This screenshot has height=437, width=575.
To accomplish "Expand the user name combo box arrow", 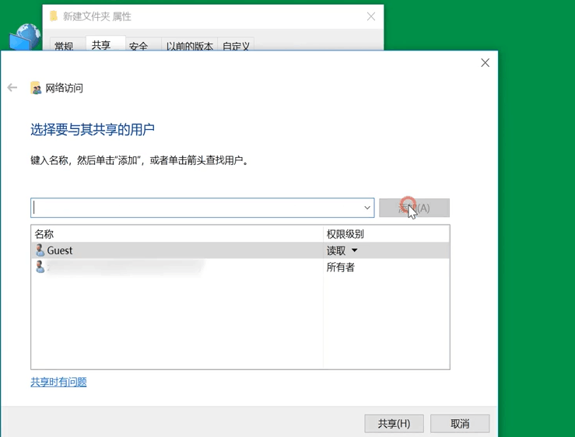I will pyautogui.click(x=367, y=208).
